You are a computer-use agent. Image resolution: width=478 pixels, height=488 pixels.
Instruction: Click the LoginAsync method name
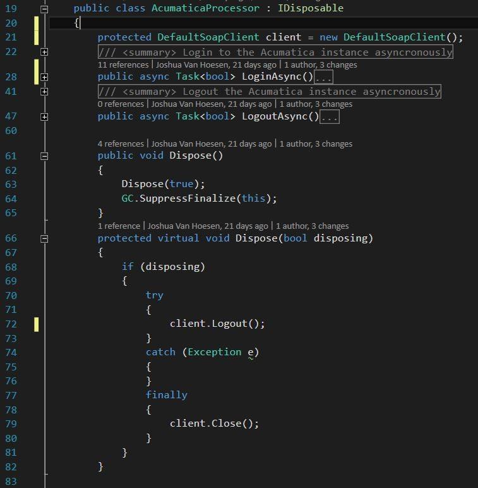[x=272, y=76]
